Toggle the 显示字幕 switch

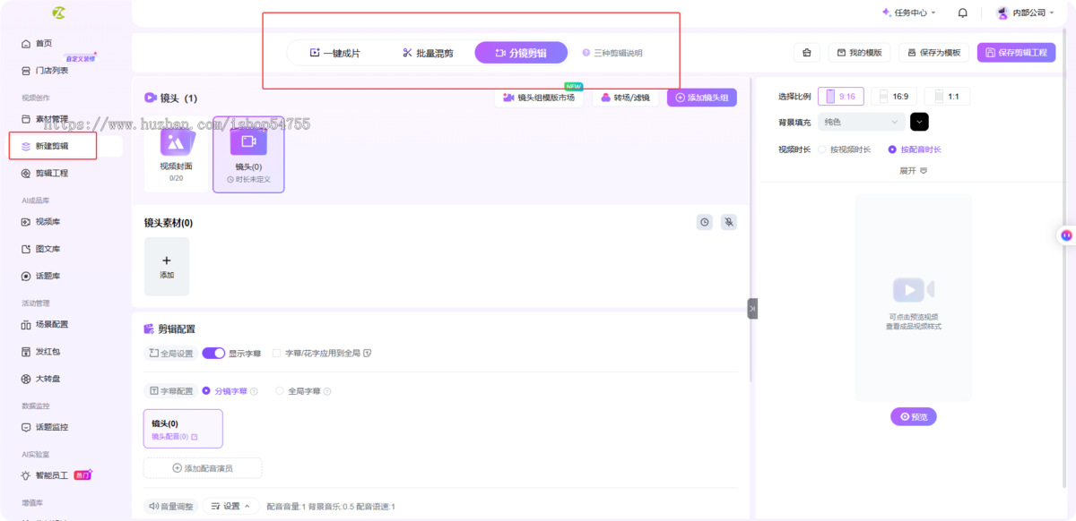pyautogui.click(x=213, y=354)
